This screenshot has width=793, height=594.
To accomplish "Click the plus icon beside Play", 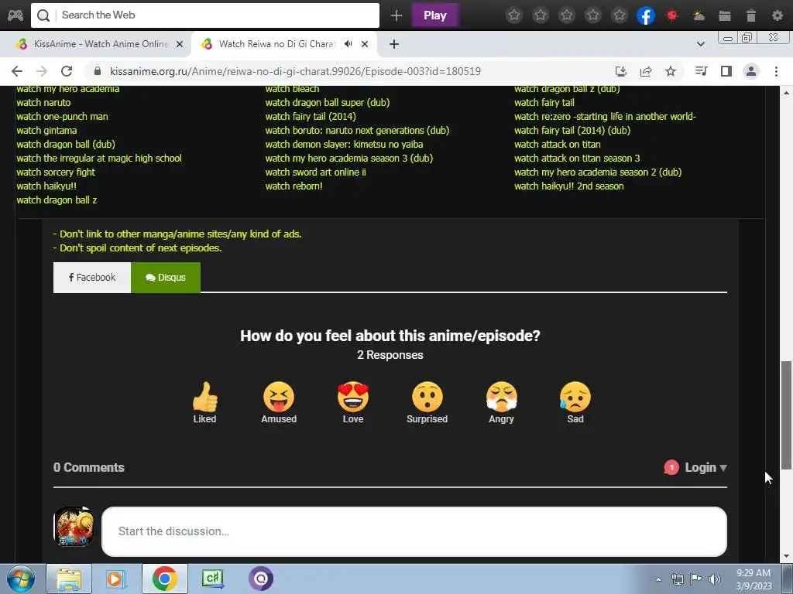I will (396, 15).
